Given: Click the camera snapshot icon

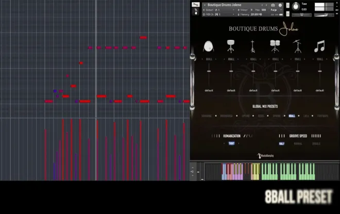Looking at the screenshot, I should click(273, 5).
